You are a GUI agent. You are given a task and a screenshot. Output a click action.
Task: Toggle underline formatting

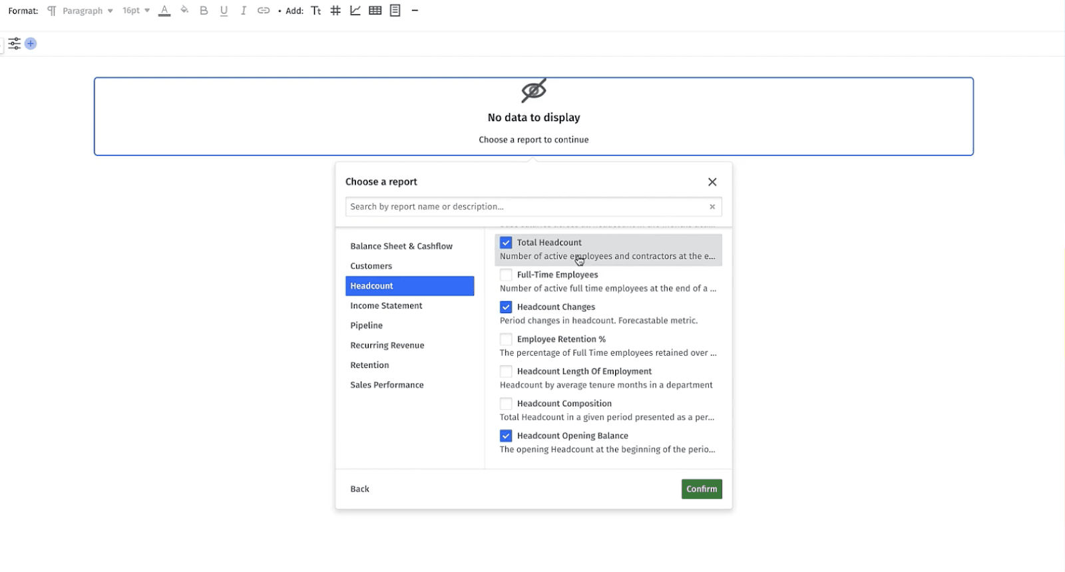click(x=224, y=11)
